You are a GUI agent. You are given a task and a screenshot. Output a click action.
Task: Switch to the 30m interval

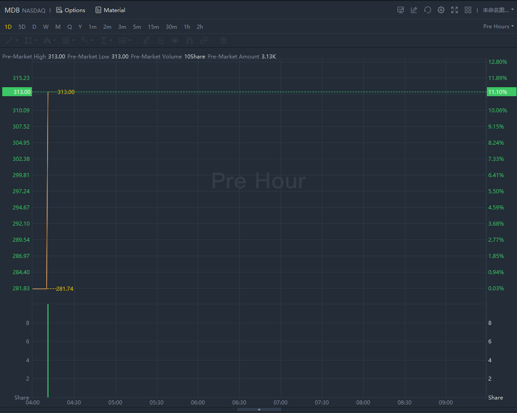tap(171, 27)
